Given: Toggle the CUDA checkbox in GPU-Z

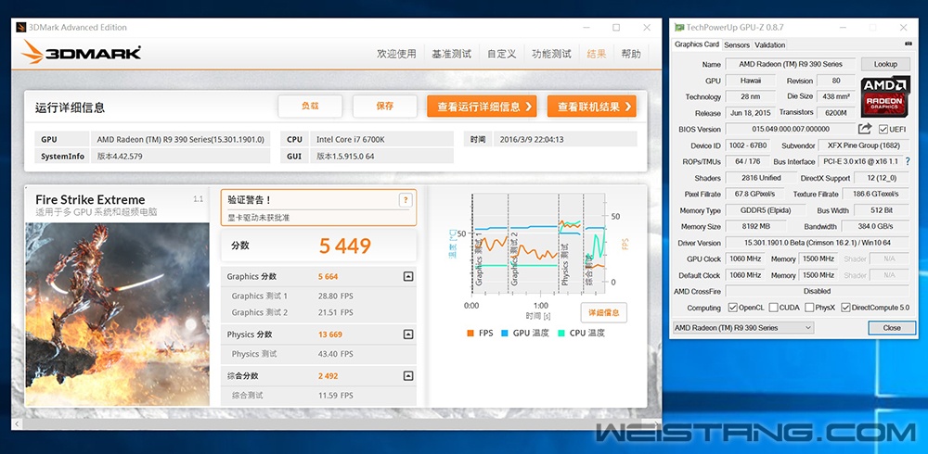Looking at the screenshot, I should pyautogui.click(x=774, y=308).
